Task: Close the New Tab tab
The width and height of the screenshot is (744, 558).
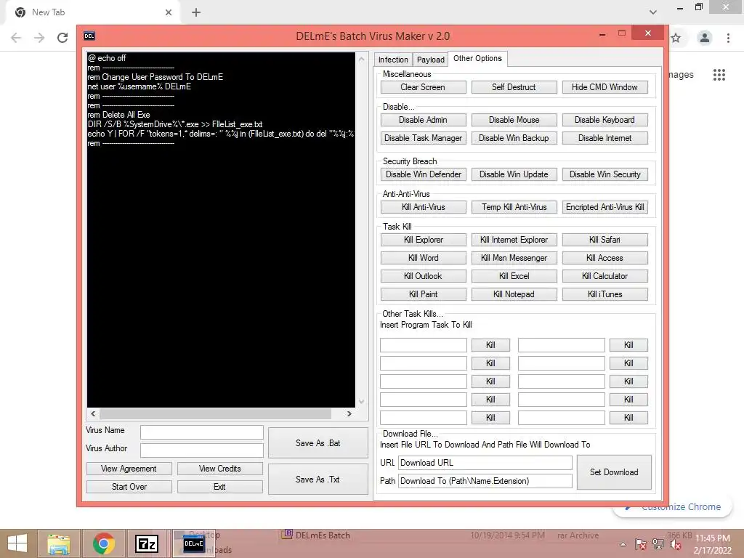Action: coord(169,12)
